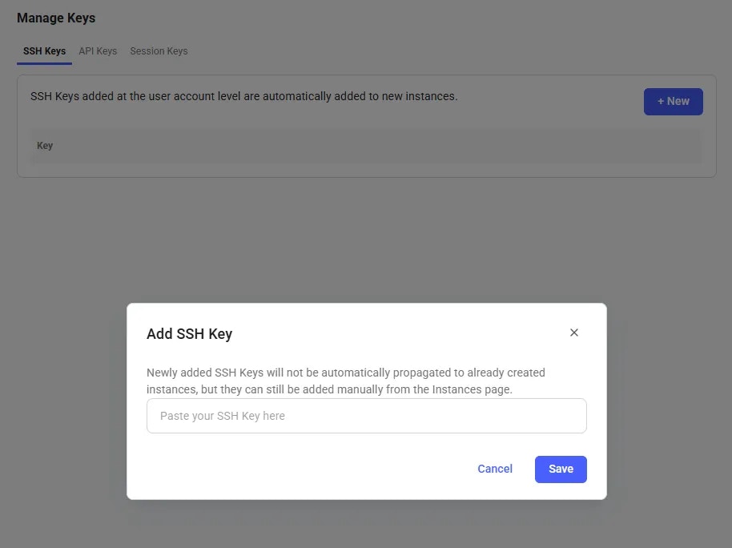Viewport: 732px width, 548px height.
Task: Focus the Paste your SSH Key field
Action: tap(367, 416)
